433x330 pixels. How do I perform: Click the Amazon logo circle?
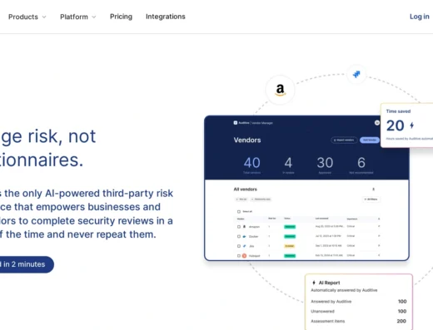[x=280, y=90]
